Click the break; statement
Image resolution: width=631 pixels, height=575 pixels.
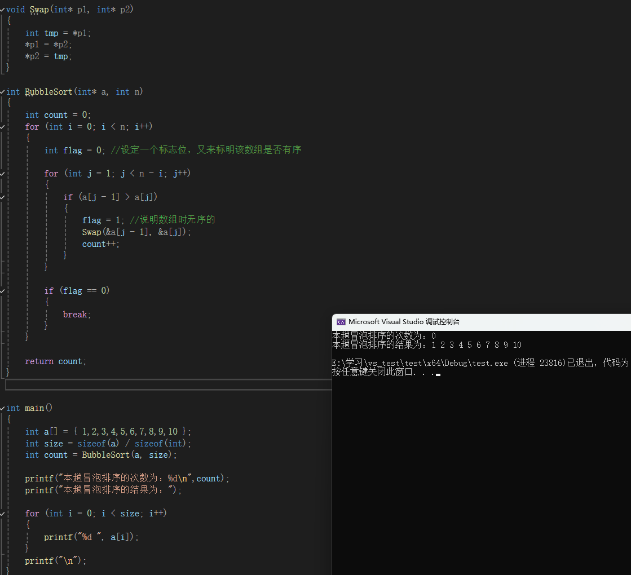(77, 315)
